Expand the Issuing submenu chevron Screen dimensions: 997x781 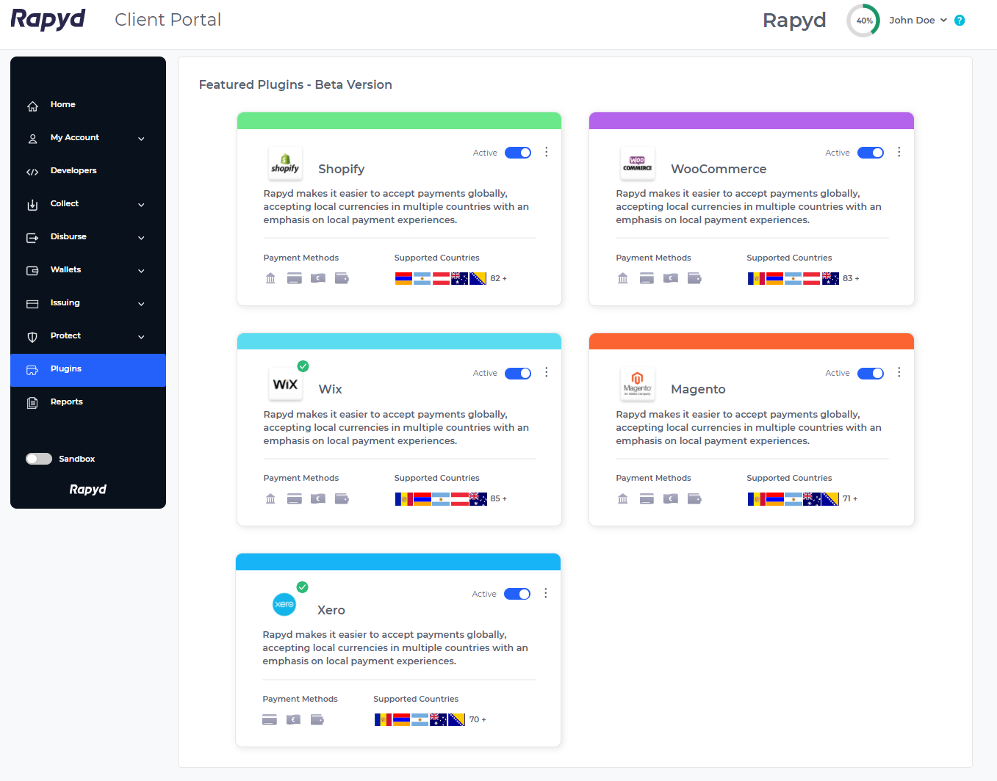point(141,304)
